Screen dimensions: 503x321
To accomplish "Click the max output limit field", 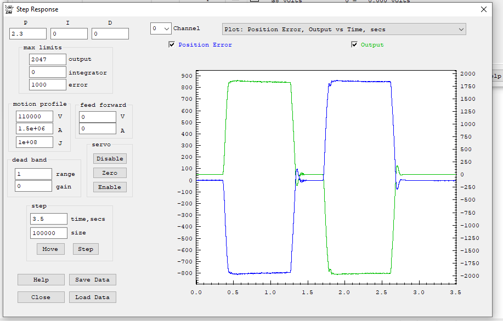I will [48, 59].
